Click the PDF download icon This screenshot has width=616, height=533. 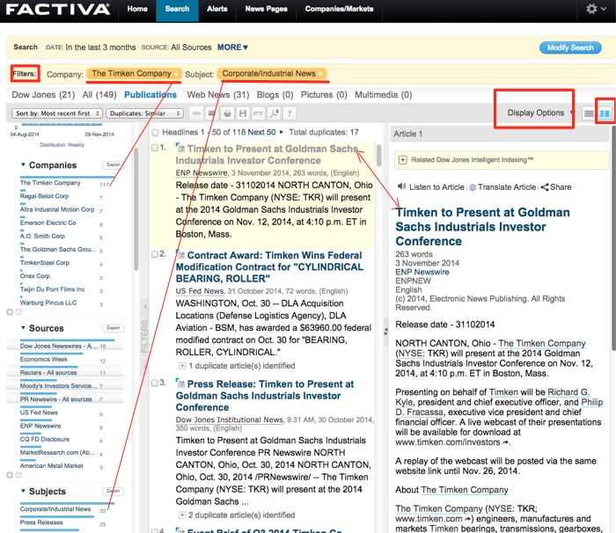click(274, 113)
